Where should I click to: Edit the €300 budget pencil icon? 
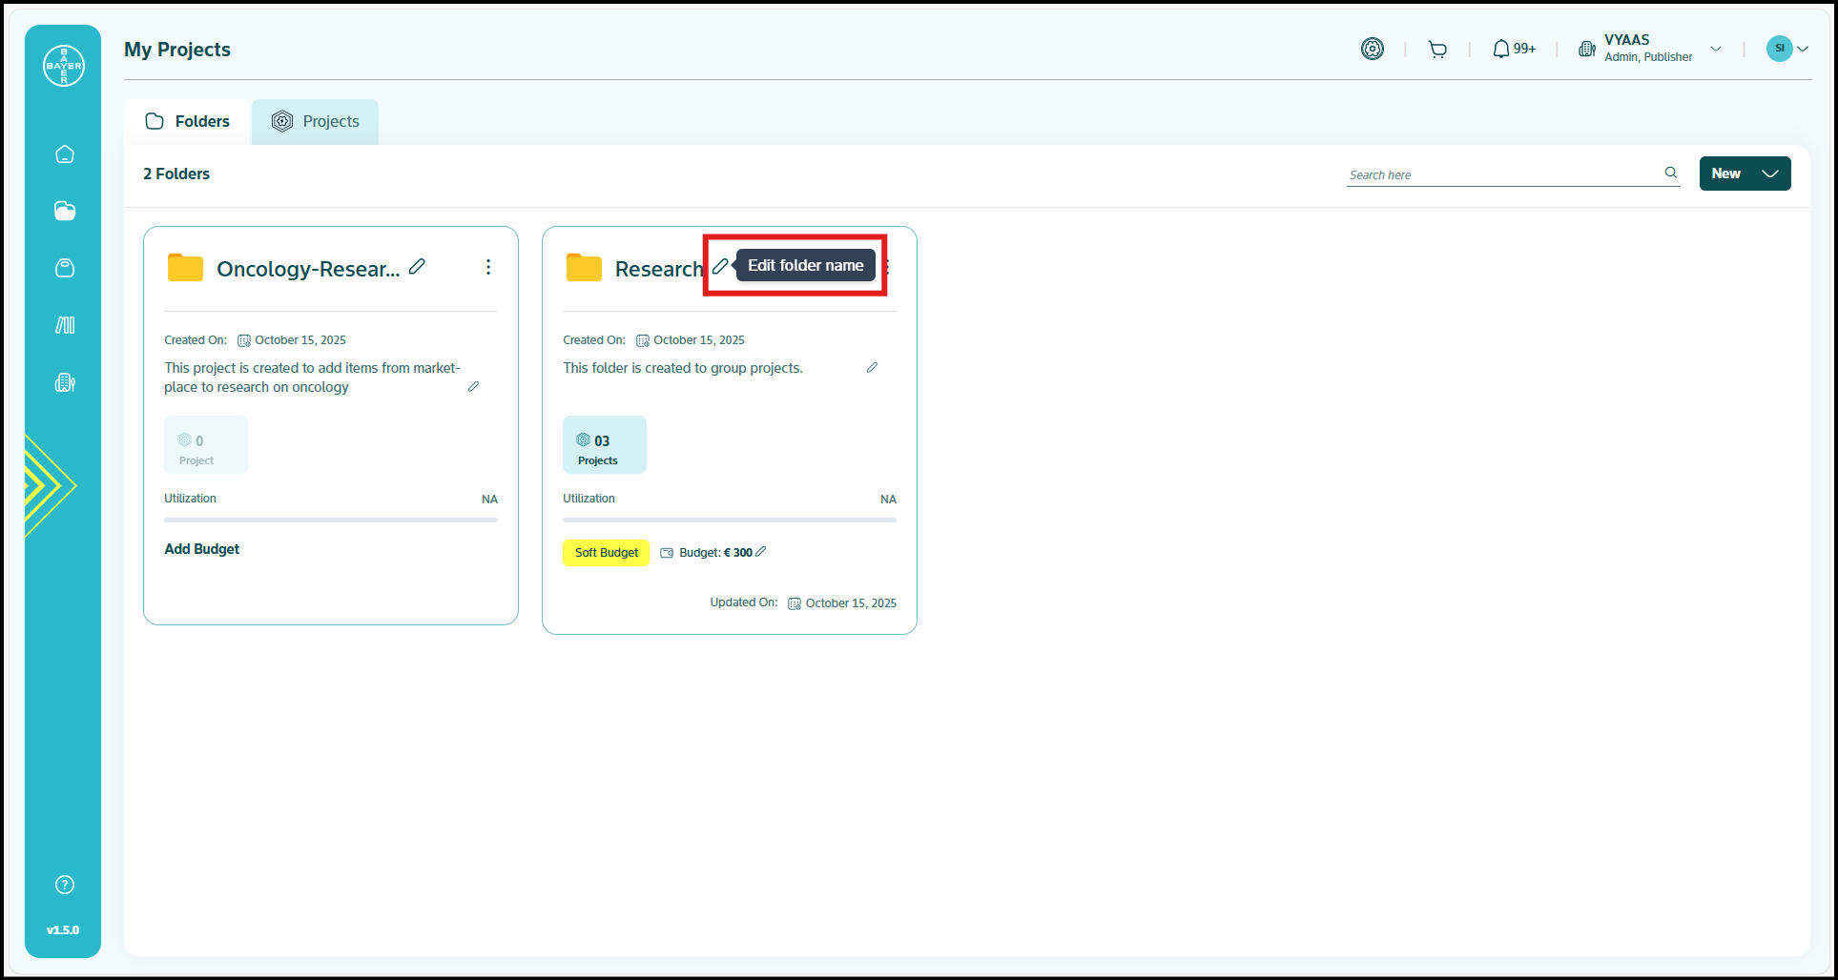761,552
